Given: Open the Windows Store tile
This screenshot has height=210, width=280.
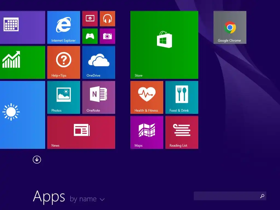Looking at the screenshot, I should point(164,45).
